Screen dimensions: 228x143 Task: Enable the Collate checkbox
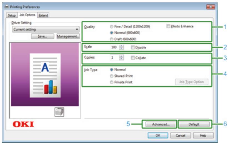point(133,58)
